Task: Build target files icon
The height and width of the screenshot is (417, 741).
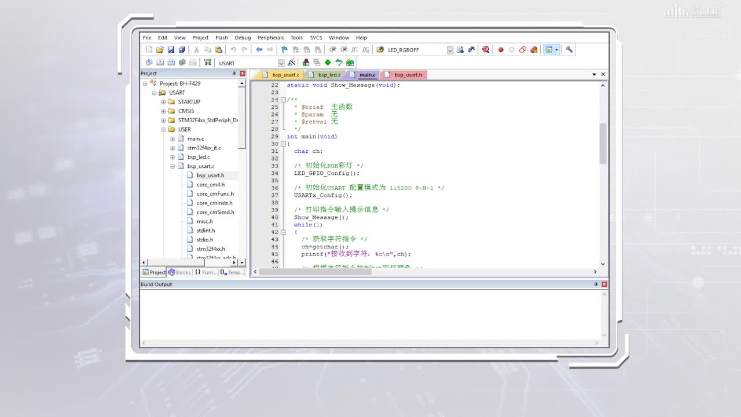Action: click(160, 63)
